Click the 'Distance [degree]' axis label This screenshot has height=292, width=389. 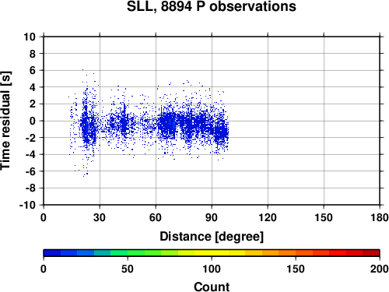point(212,237)
